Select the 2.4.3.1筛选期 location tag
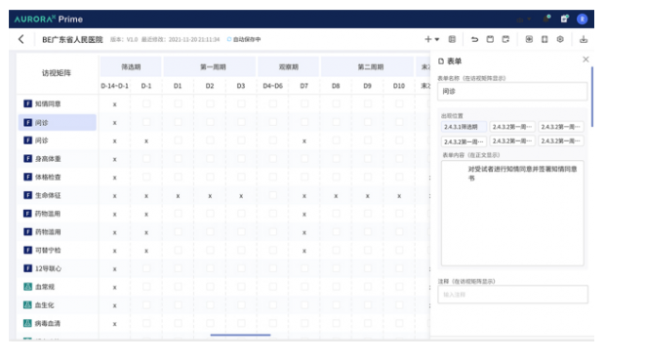The width and height of the screenshot is (646, 361). (464, 127)
